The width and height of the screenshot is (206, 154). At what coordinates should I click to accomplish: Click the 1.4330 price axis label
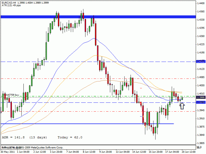(x=201, y=20)
